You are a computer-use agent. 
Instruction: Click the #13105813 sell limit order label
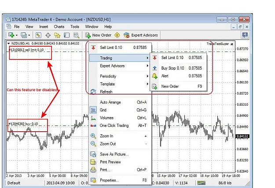26,50
